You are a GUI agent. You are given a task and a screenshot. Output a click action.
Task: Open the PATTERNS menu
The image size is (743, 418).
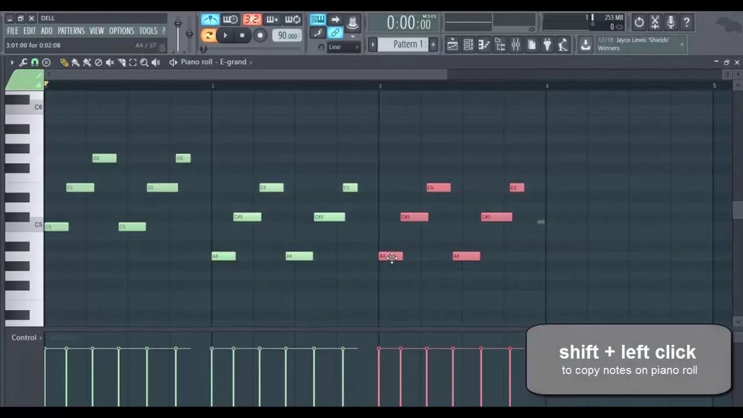tap(71, 31)
